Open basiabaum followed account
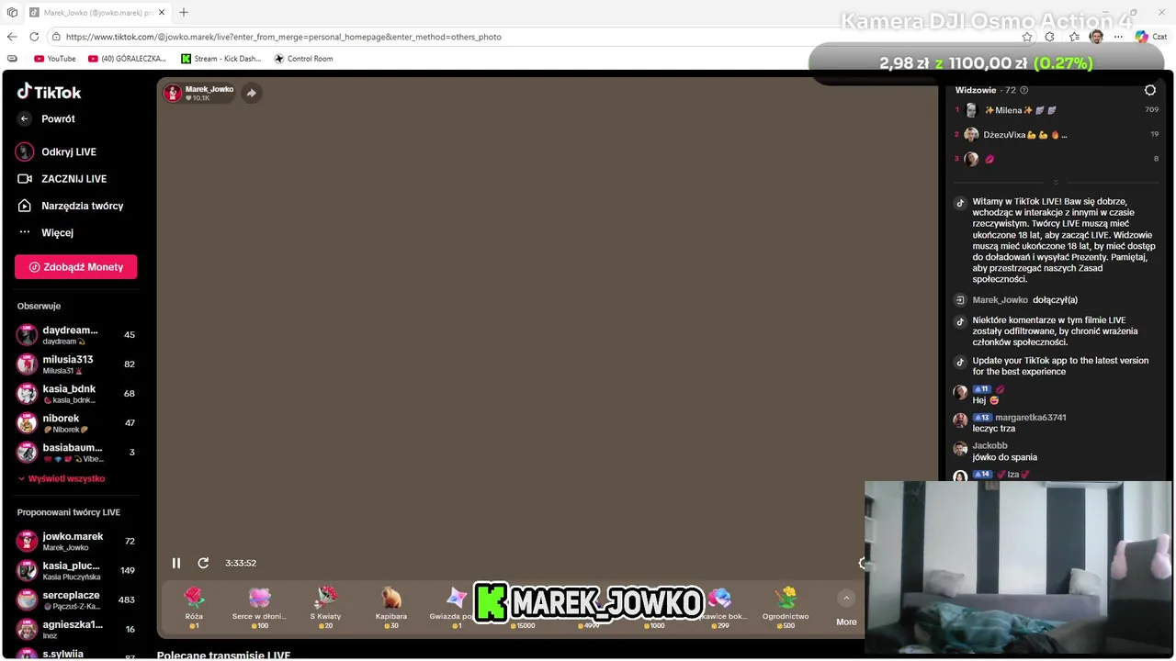 (x=75, y=453)
